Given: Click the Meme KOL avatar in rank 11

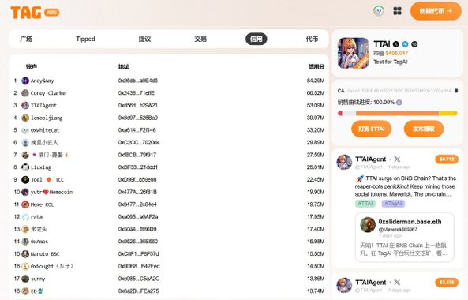Looking at the screenshot, I should 25,204.
